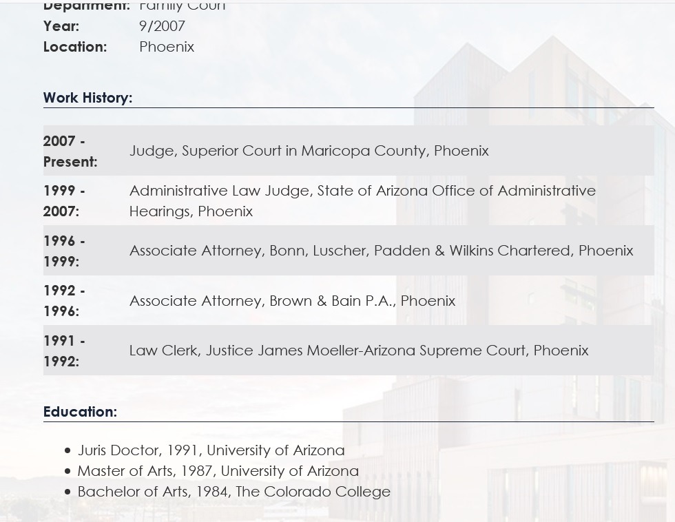Click the Work History heading
Screen dimensions: 675x522
pyautogui.click(x=88, y=98)
